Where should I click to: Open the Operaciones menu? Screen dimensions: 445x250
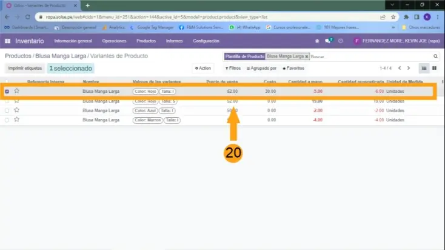114,41
